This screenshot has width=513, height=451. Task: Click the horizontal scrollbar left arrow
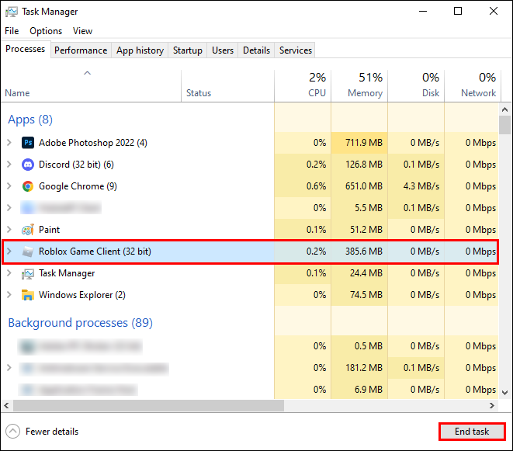click(6, 406)
